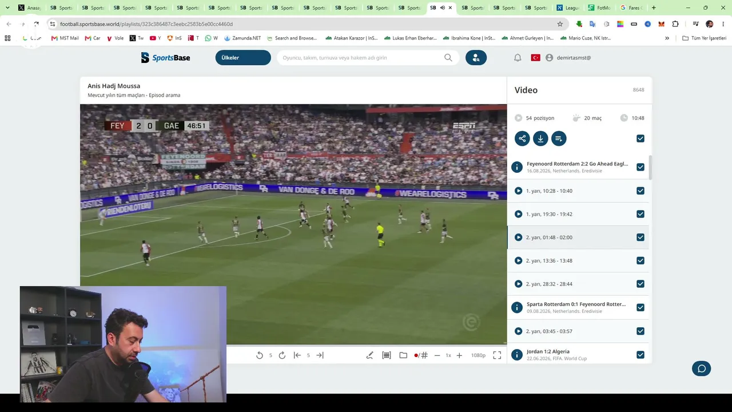Play clip 1. yarı 10:28 - 10:40
Screen dimensions: 732x412
point(518,191)
